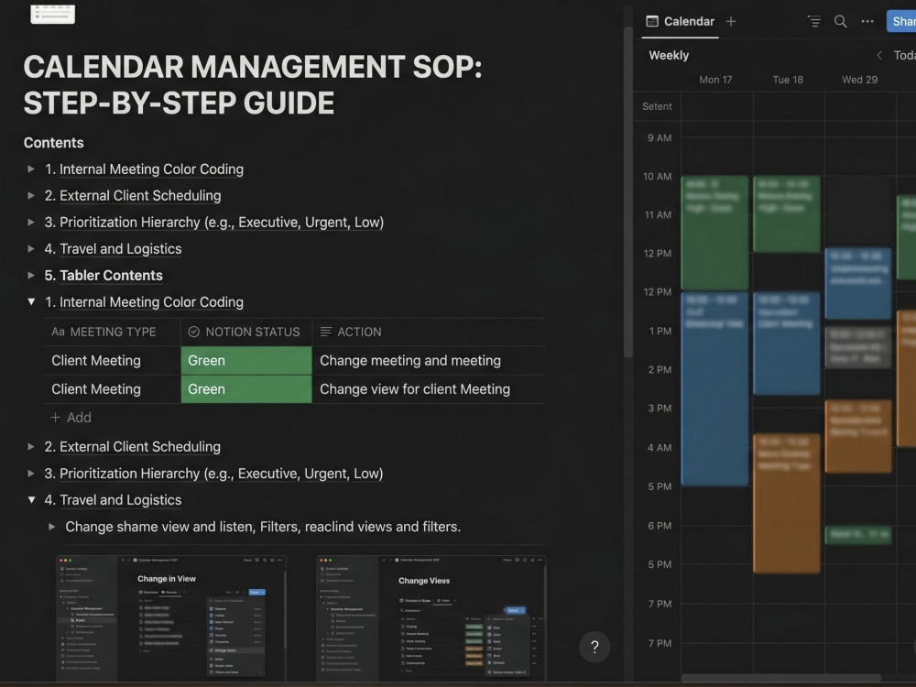The width and height of the screenshot is (916, 687).
Task: Switch to the Calendar tab
Action: [681, 22]
